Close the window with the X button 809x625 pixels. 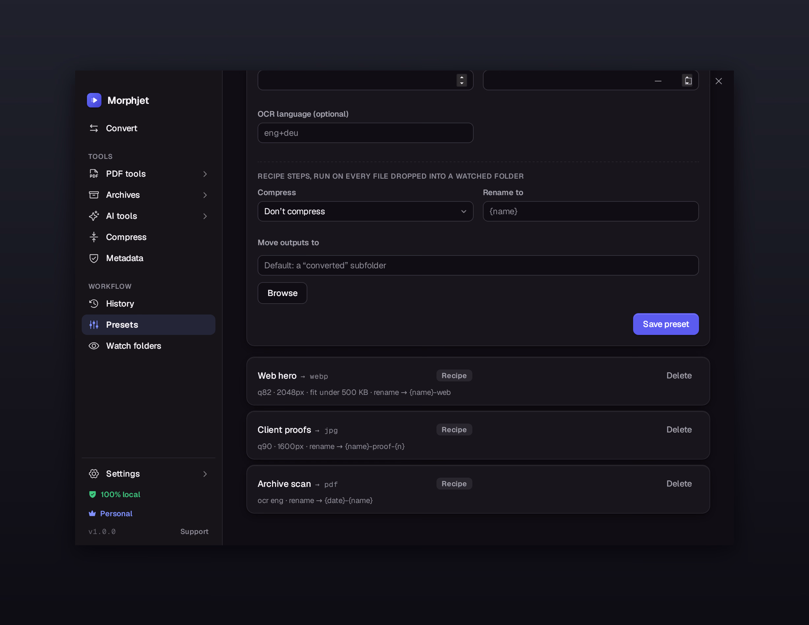[718, 81]
